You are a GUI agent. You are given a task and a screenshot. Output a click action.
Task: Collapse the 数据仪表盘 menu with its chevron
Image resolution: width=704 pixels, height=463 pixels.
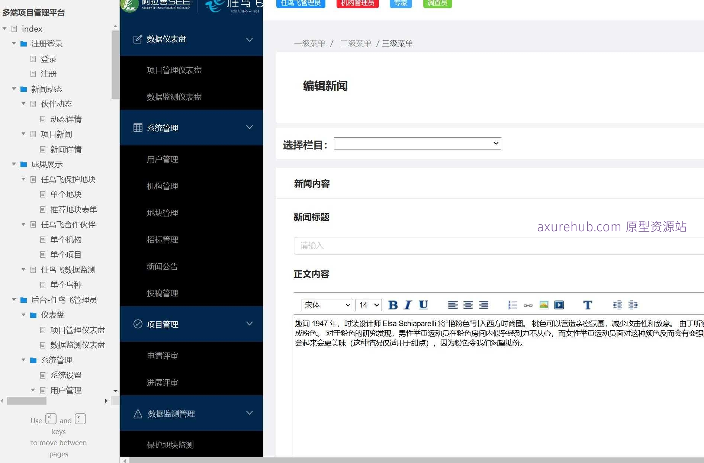pos(249,39)
